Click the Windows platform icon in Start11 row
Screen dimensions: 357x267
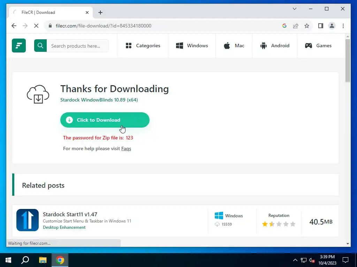pos(219,216)
